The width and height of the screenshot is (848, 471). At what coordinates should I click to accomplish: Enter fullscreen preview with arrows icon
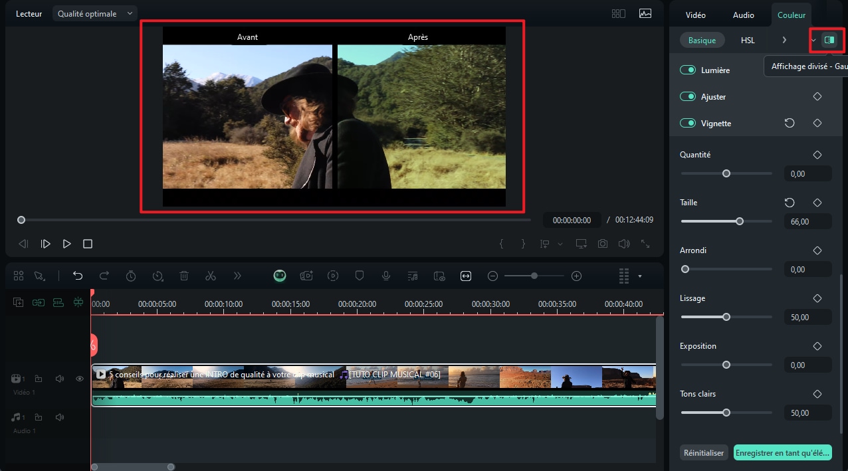tap(645, 244)
